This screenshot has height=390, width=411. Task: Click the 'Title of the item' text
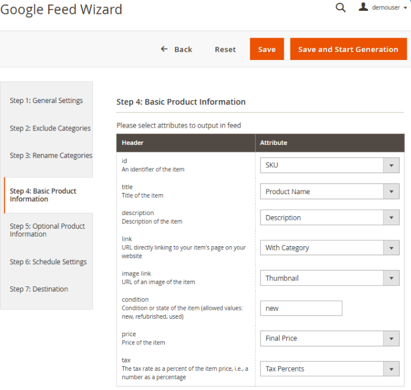142,195
